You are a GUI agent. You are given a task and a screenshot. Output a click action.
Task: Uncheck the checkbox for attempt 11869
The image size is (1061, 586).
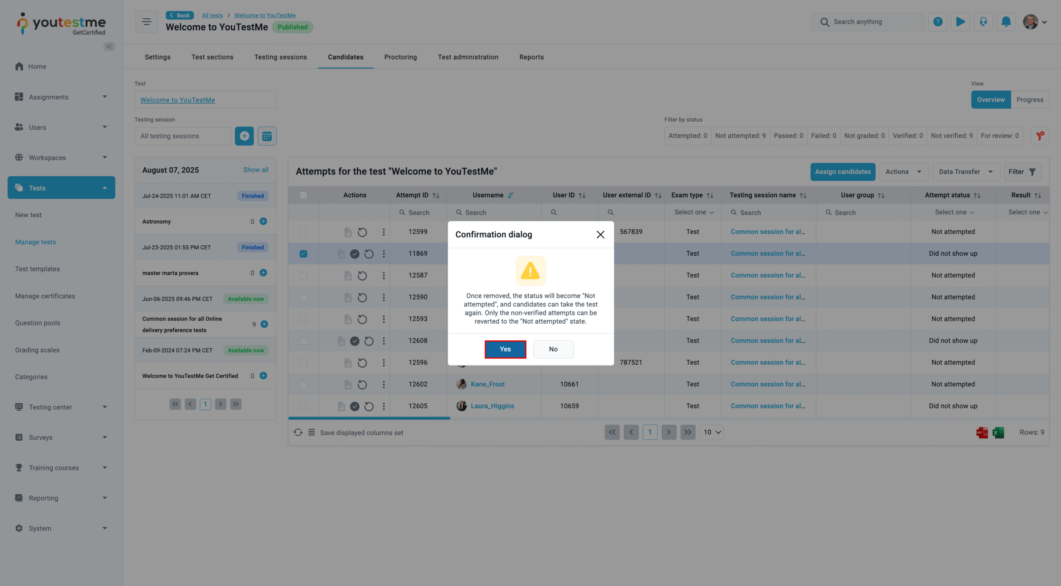coord(303,254)
